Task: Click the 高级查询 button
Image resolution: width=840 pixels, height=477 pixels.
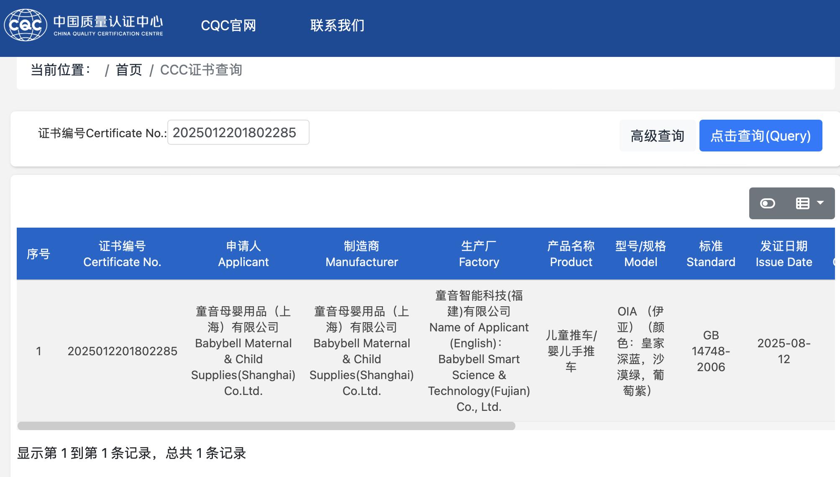Action: tap(657, 136)
